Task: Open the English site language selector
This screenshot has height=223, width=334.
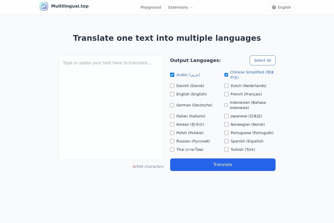Action: coord(281,7)
